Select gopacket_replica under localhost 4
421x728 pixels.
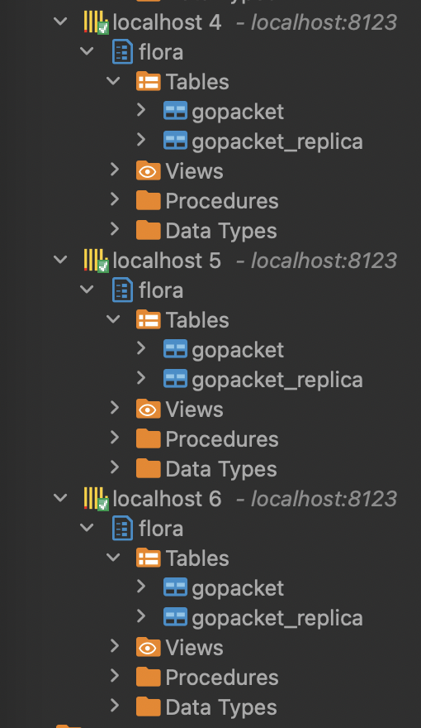[277, 141]
